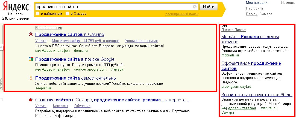The height and width of the screenshot is (118, 296).
Task: Enable the 'в найденном' checkbox
Action: tap(38, 14)
